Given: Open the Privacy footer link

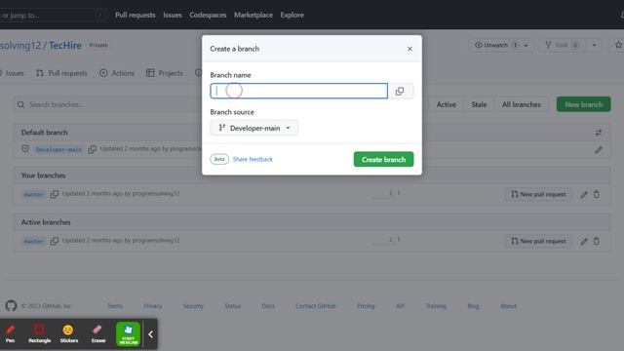Looking at the screenshot, I should point(153,306).
